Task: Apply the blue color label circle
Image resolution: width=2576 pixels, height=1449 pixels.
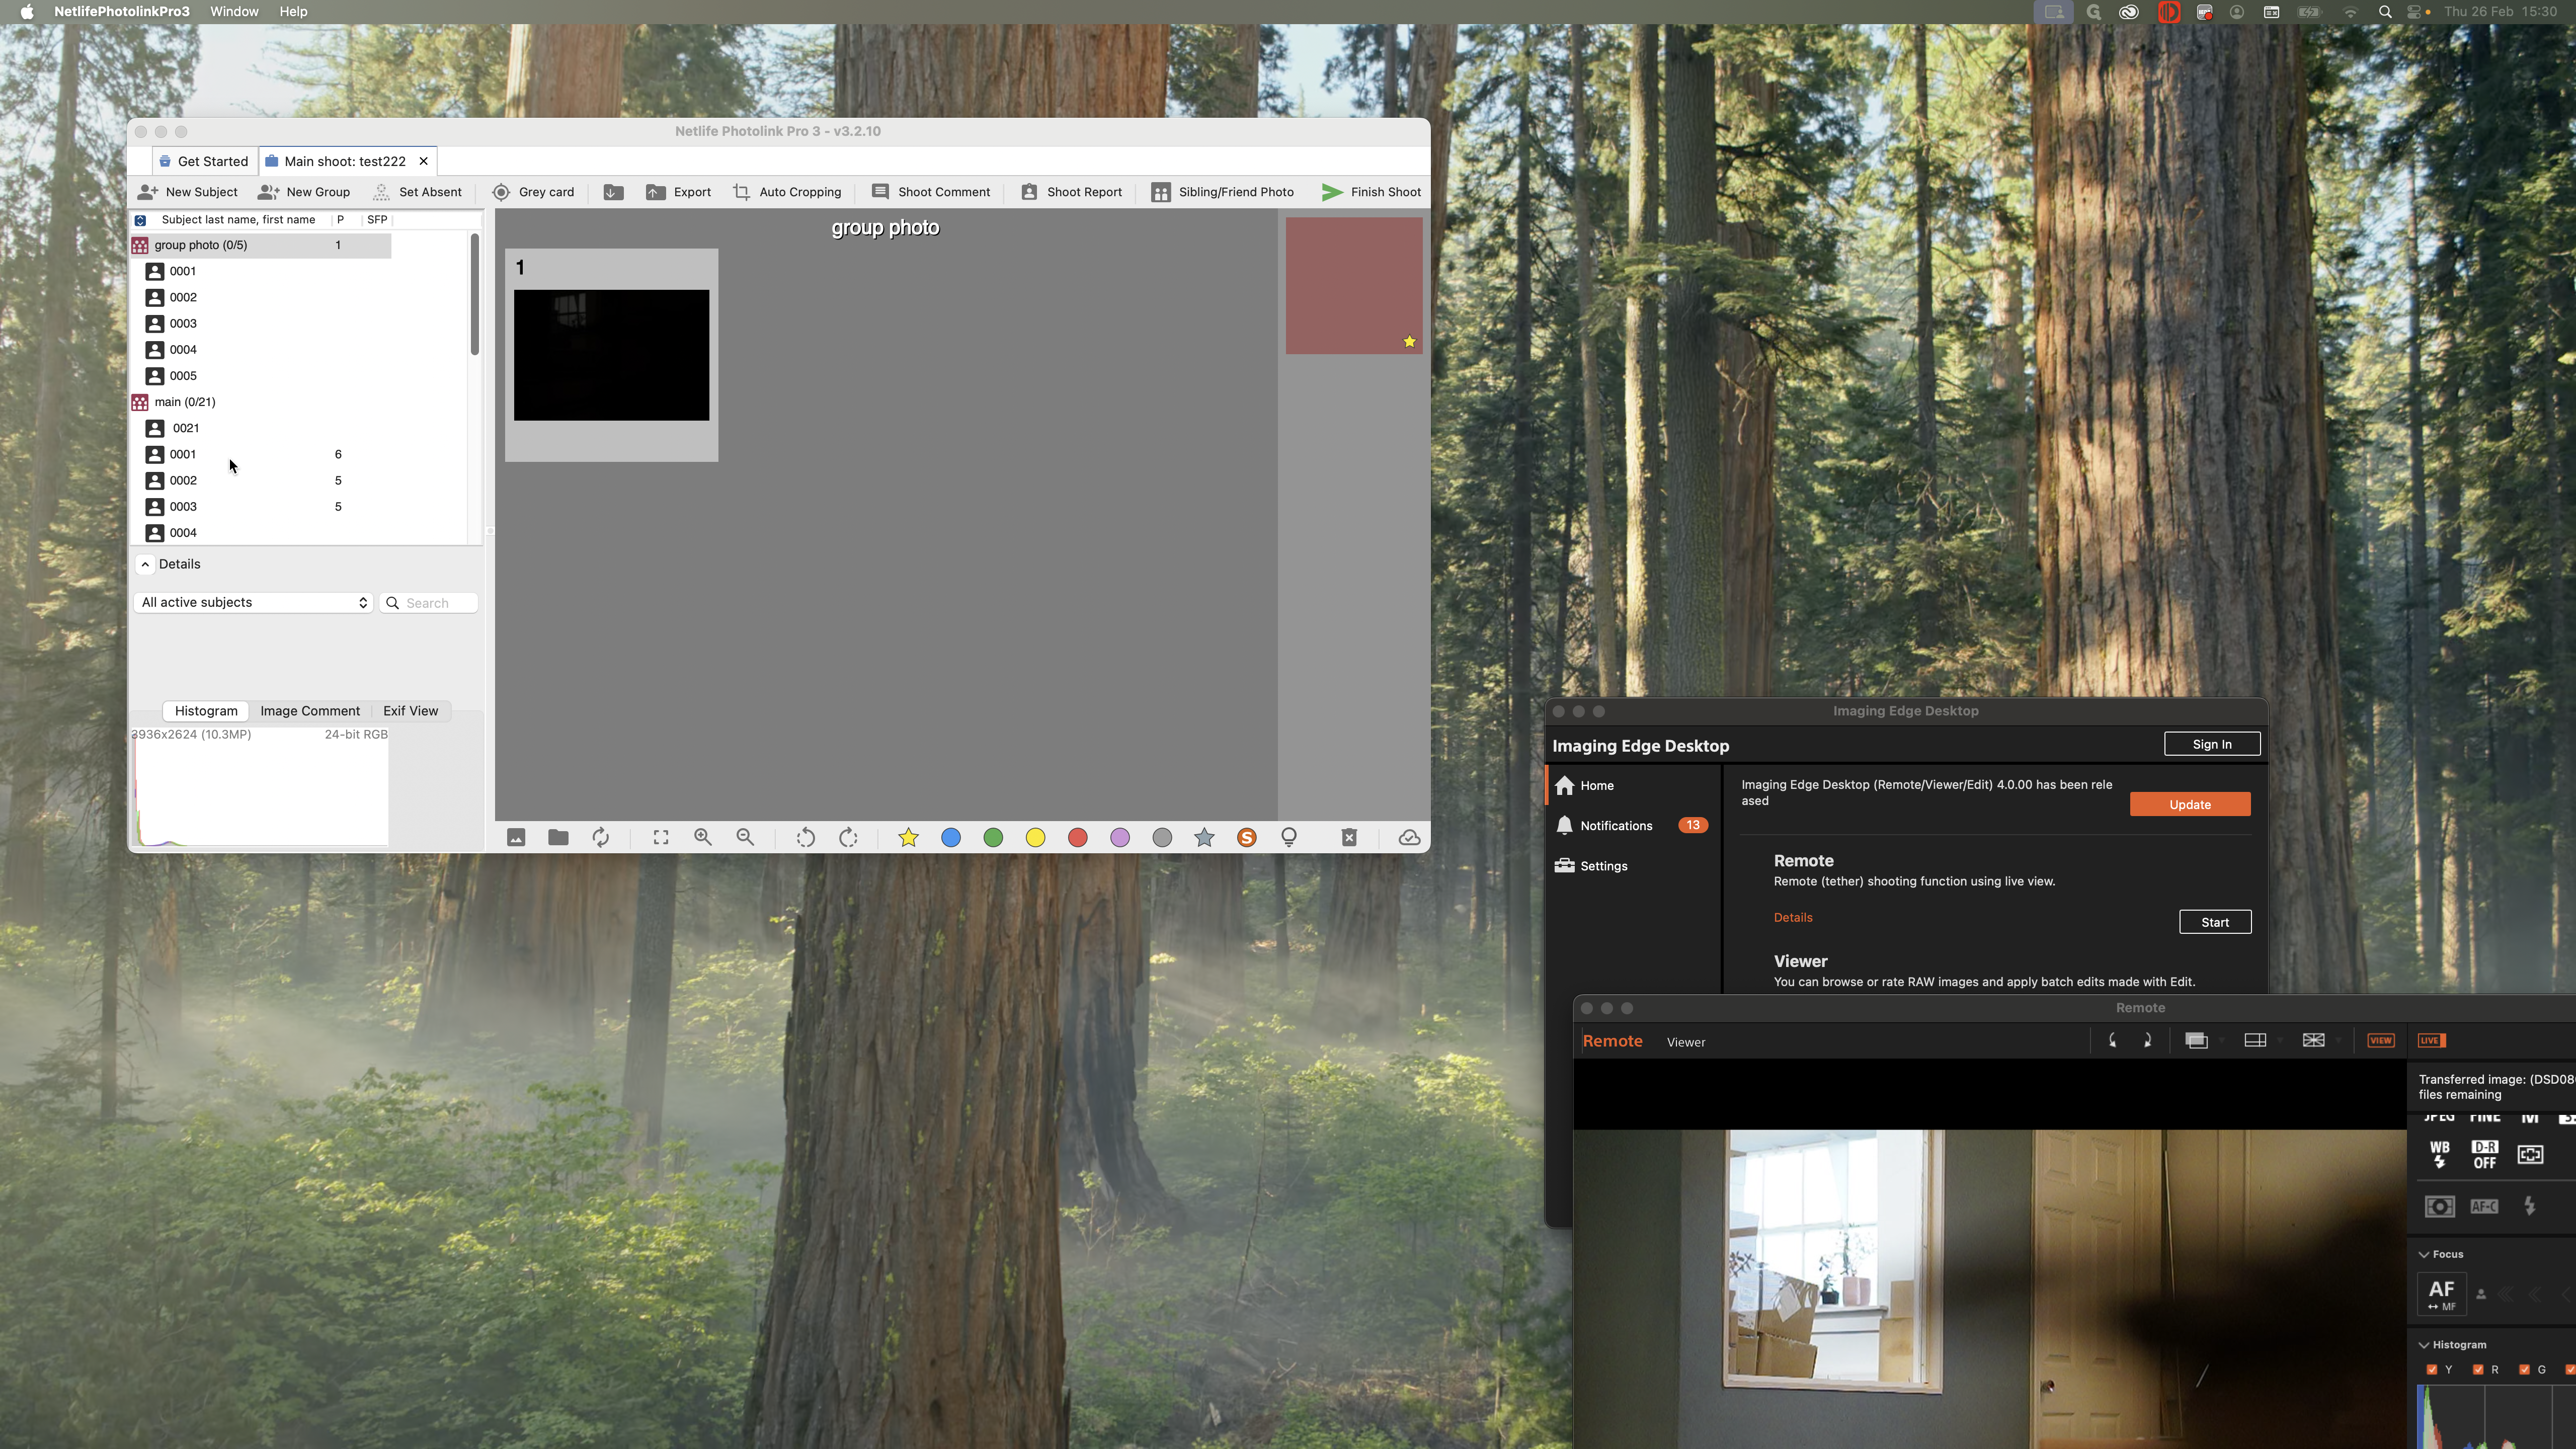Action: click(951, 838)
